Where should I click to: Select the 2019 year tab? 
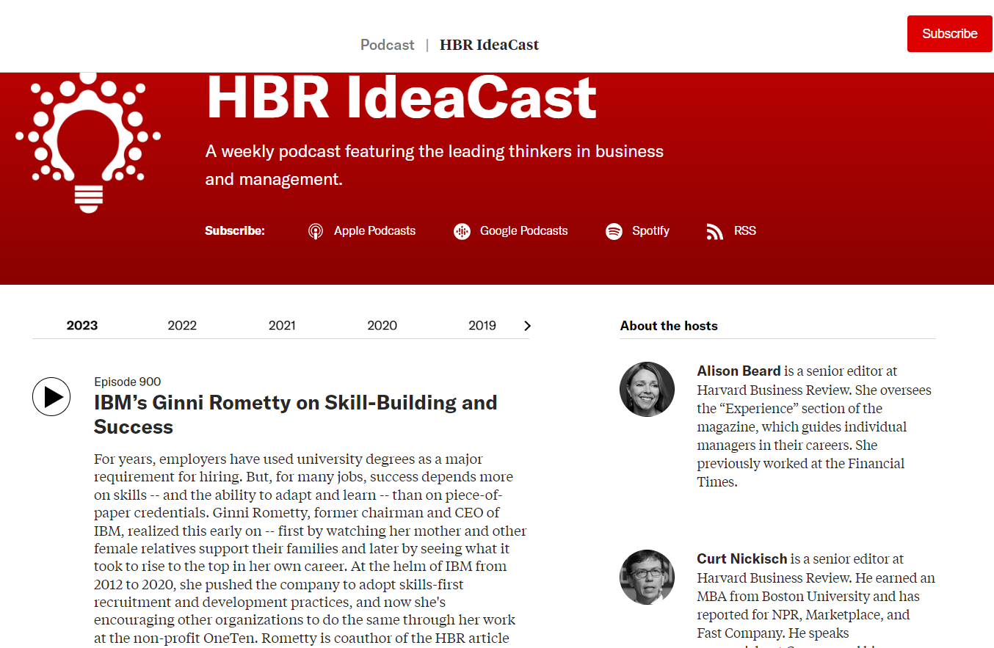pyautogui.click(x=482, y=325)
